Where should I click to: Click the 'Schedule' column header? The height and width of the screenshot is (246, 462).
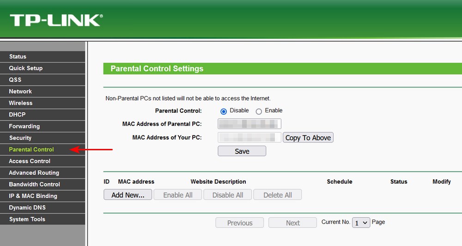tap(340, 182)
